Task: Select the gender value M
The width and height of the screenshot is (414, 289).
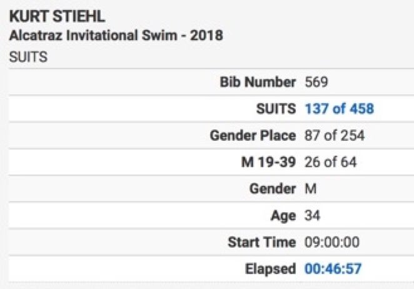Action: (x=310, y=189)
